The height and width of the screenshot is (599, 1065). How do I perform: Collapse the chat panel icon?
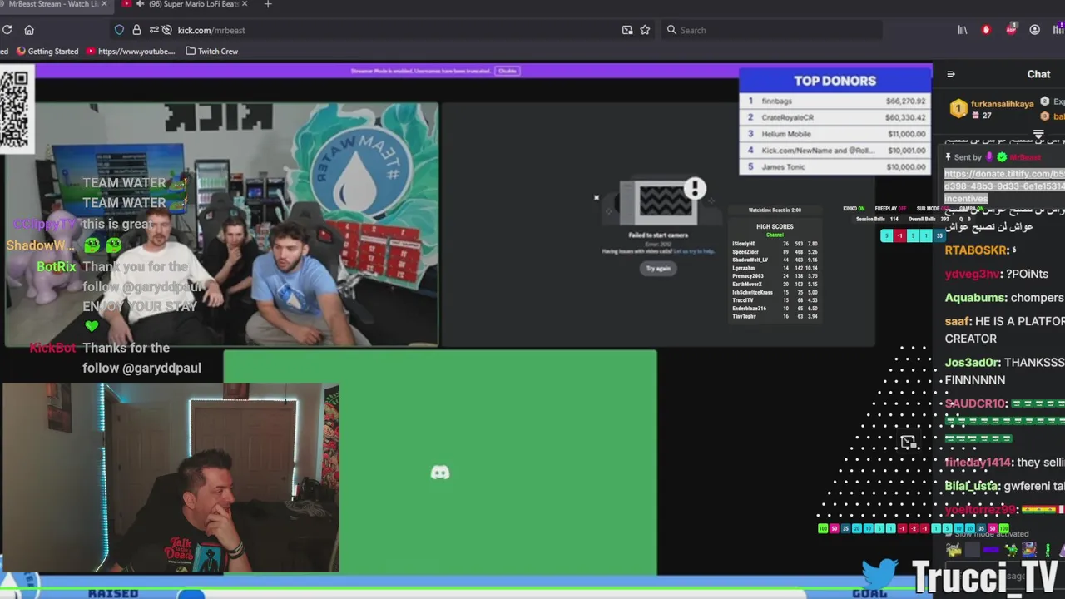pyautogui.click(x=951, y=74)
